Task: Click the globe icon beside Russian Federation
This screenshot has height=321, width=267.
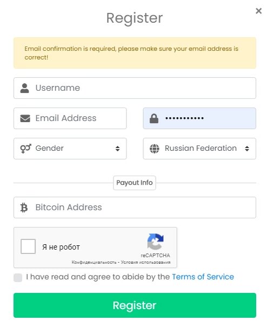Action: pos(155,149)
